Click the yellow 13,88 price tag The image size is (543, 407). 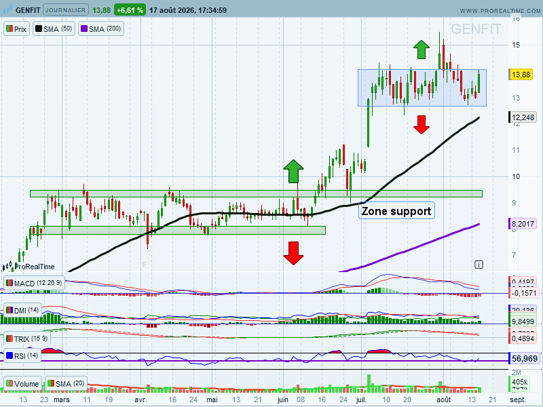pyautogui.click(x=521, y=75)
